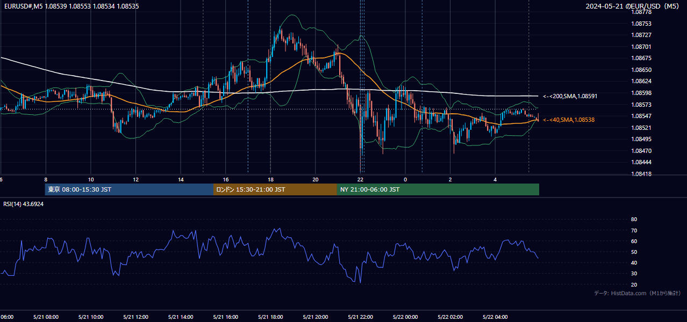Screen dimensions: 687x322
Task: Click hour label 18 on chart time axis
Action: (270, 179)
